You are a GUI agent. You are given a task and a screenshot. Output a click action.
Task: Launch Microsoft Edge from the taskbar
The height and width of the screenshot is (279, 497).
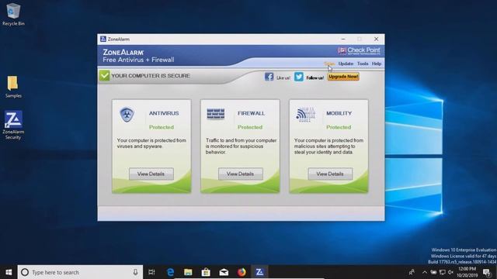click(170, 272)
